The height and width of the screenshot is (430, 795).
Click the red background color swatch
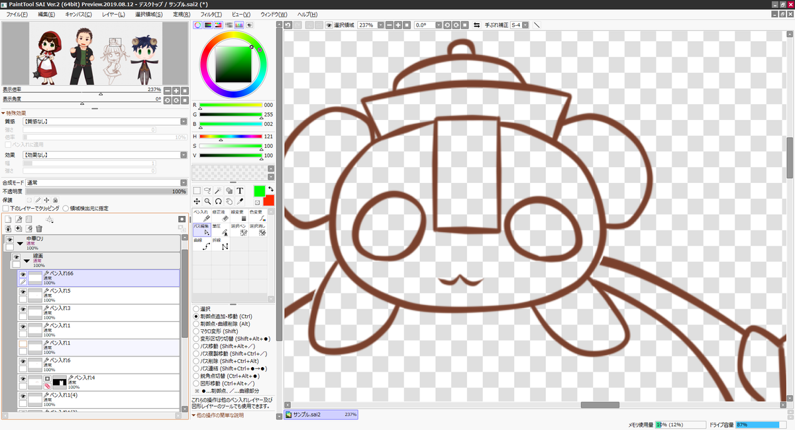point(268,200)
